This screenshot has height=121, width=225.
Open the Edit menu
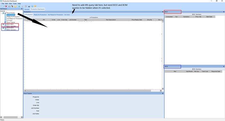coord(7,4)
